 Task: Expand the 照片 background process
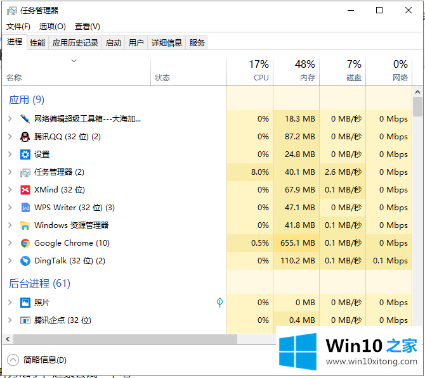click(x=10, y=303)
